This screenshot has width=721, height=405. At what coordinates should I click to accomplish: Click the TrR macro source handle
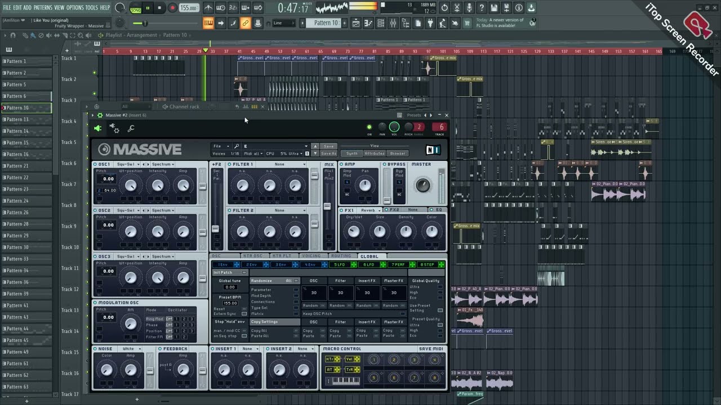coord(352,370)
